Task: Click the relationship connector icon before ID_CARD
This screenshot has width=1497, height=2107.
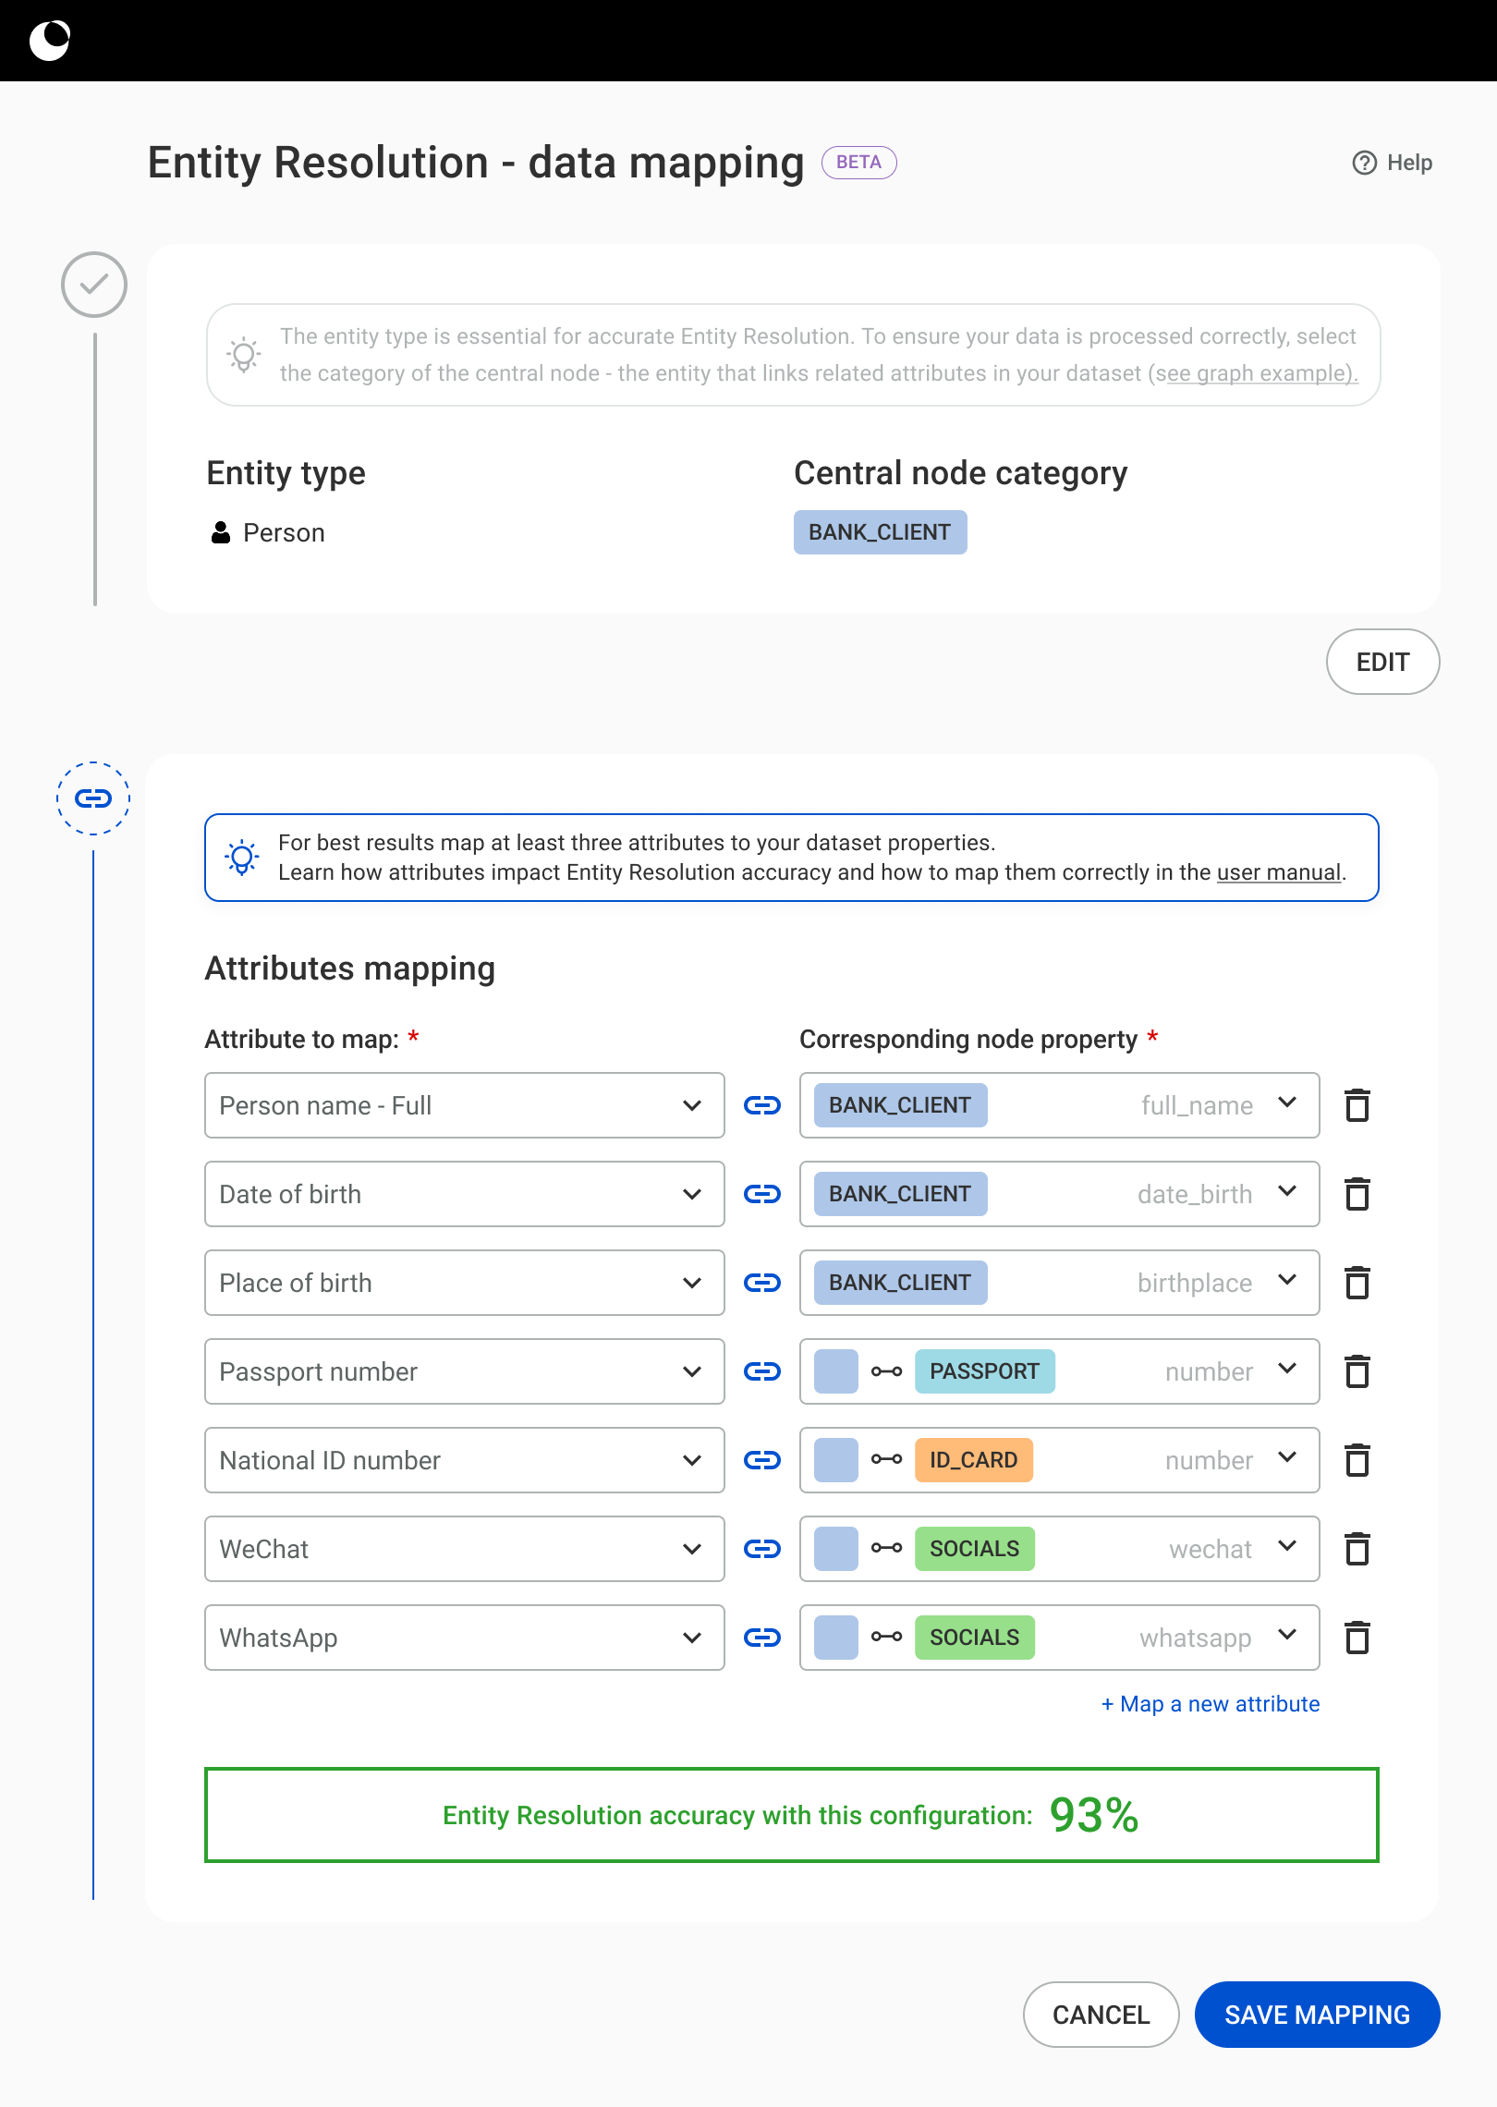Action: pyautogui.click(x=886, y=1460)
